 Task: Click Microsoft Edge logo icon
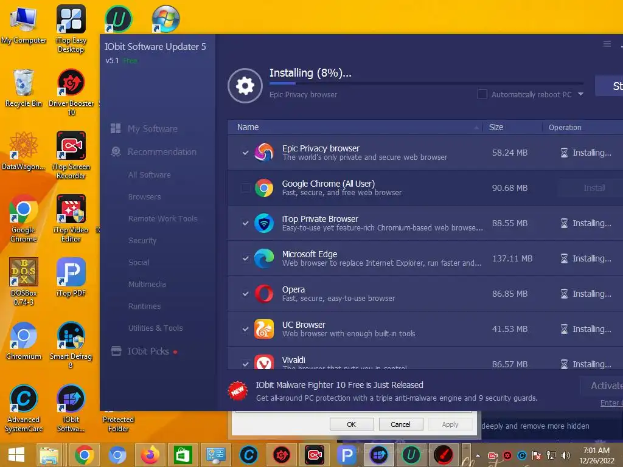(x=264, y=258)
